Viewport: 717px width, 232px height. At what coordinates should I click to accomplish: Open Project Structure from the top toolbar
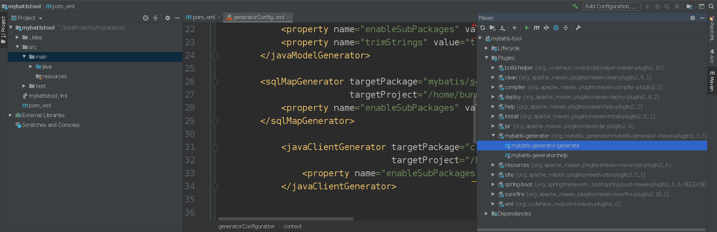tap(689, 6)
